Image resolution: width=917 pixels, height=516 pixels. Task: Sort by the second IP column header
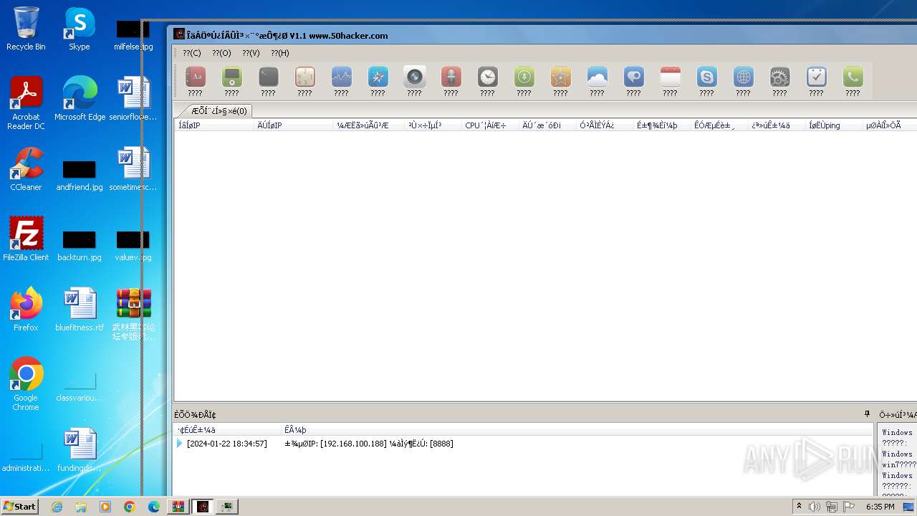[294, 125]
